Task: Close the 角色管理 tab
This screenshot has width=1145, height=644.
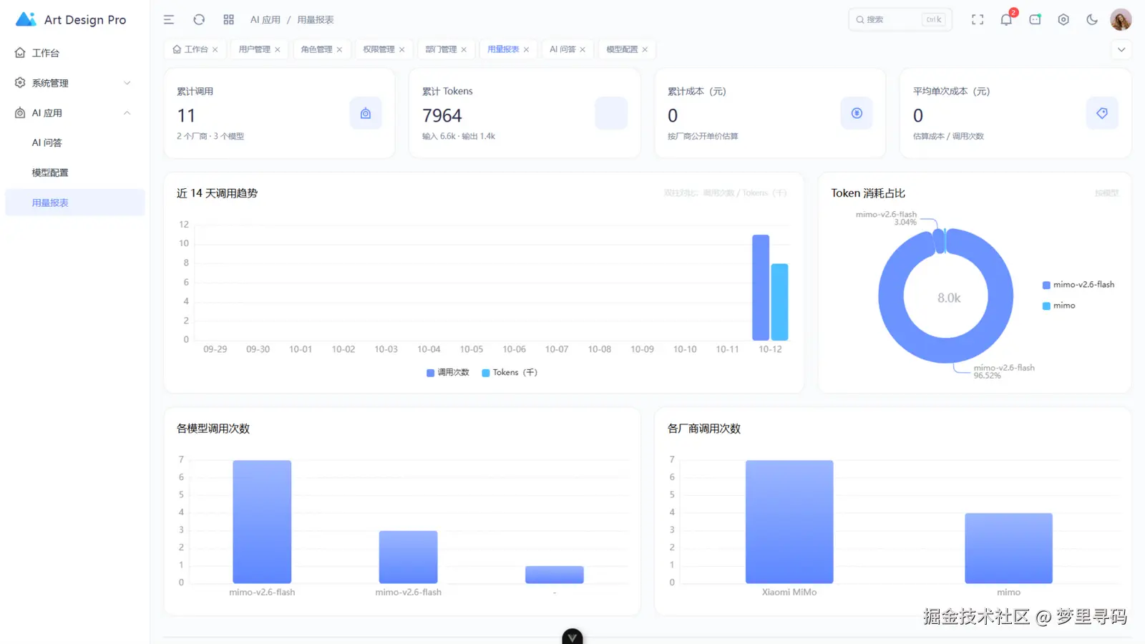Action: [339, 49]
